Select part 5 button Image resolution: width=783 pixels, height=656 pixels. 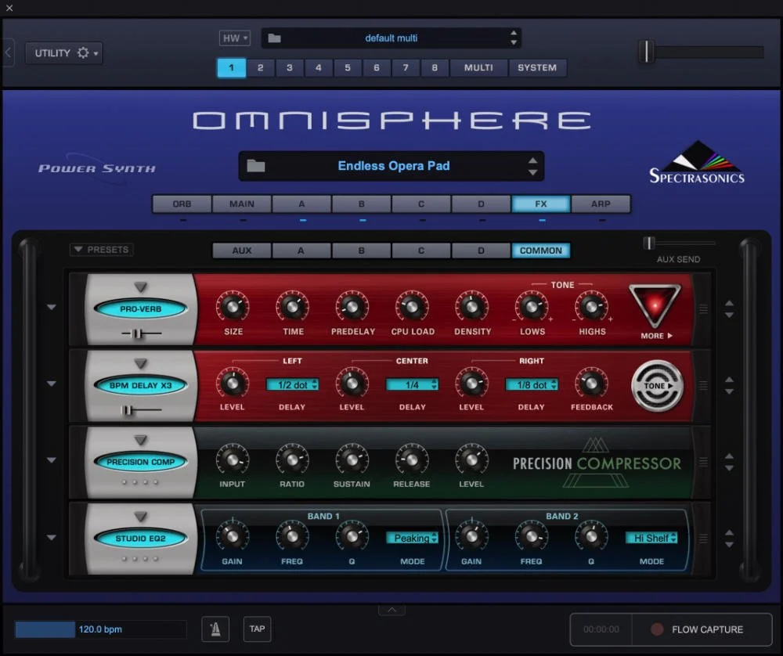tap(348, 67)
